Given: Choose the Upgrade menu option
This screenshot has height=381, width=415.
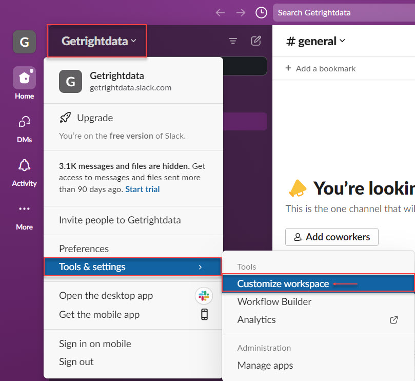Looking at the screenshot, I should pos(133,118).
